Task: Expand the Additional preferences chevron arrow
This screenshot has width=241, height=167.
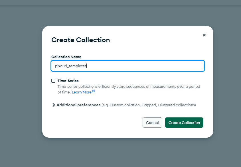Action: point(54,105)
